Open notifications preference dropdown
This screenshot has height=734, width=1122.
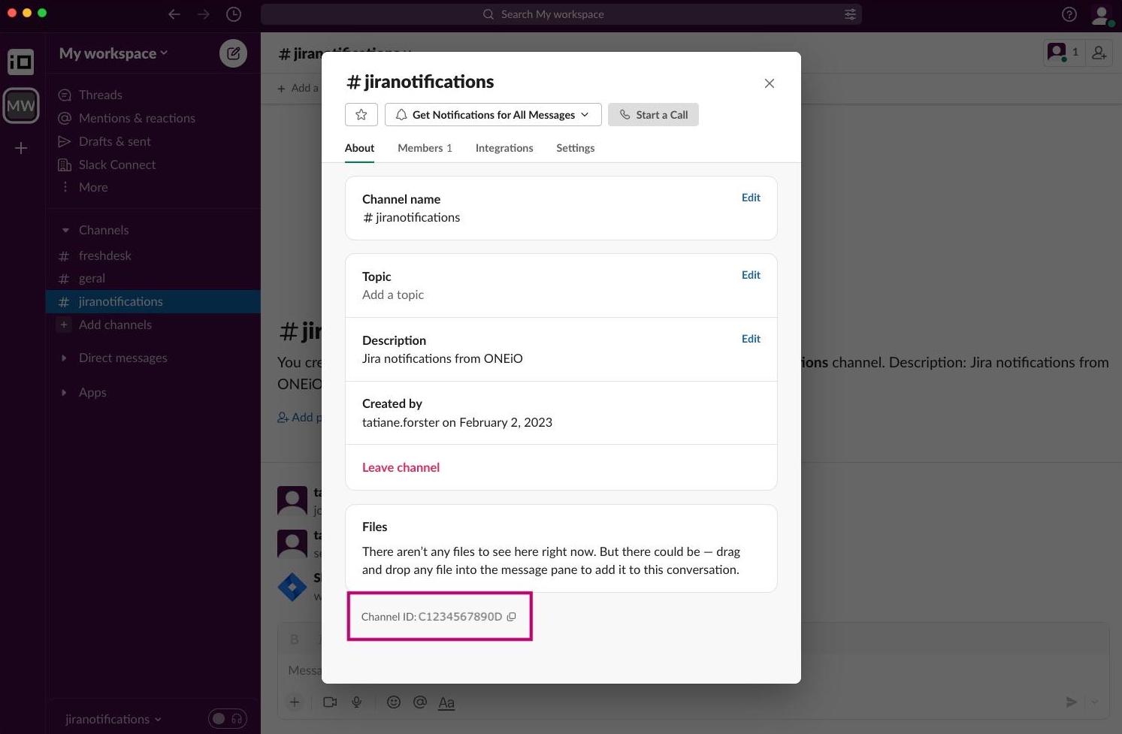493,114
